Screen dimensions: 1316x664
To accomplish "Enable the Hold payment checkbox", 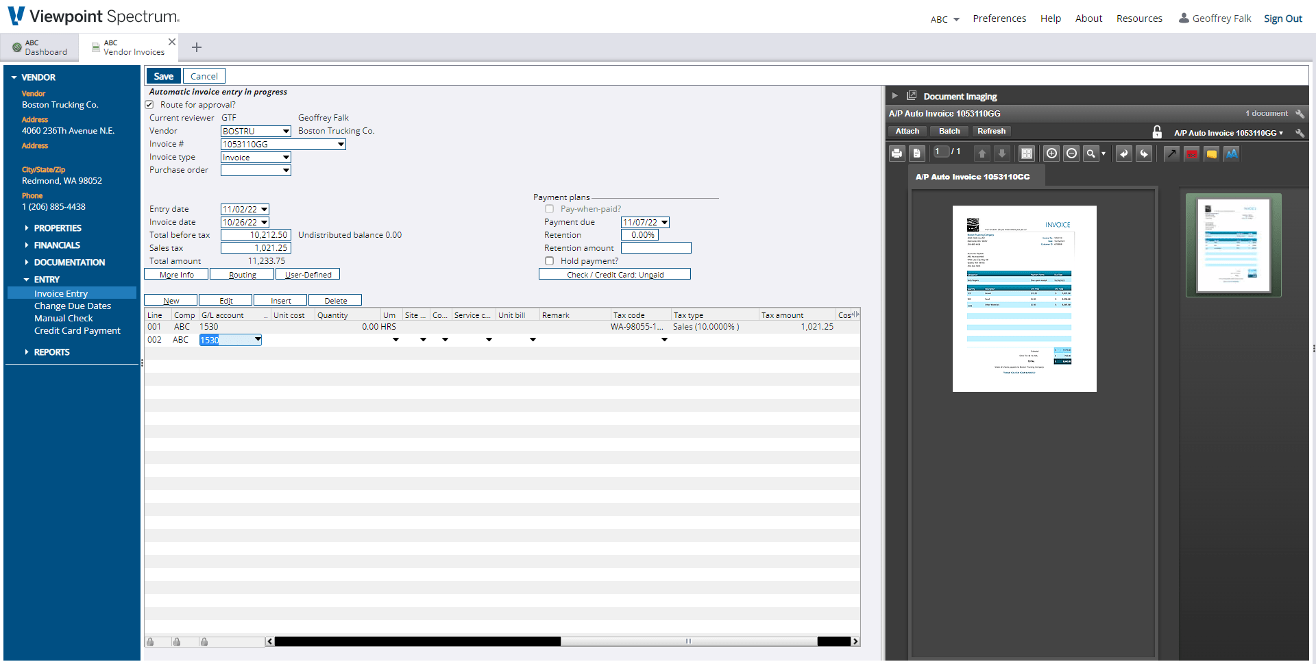I will pyautogui.click(x=549, y=261).
